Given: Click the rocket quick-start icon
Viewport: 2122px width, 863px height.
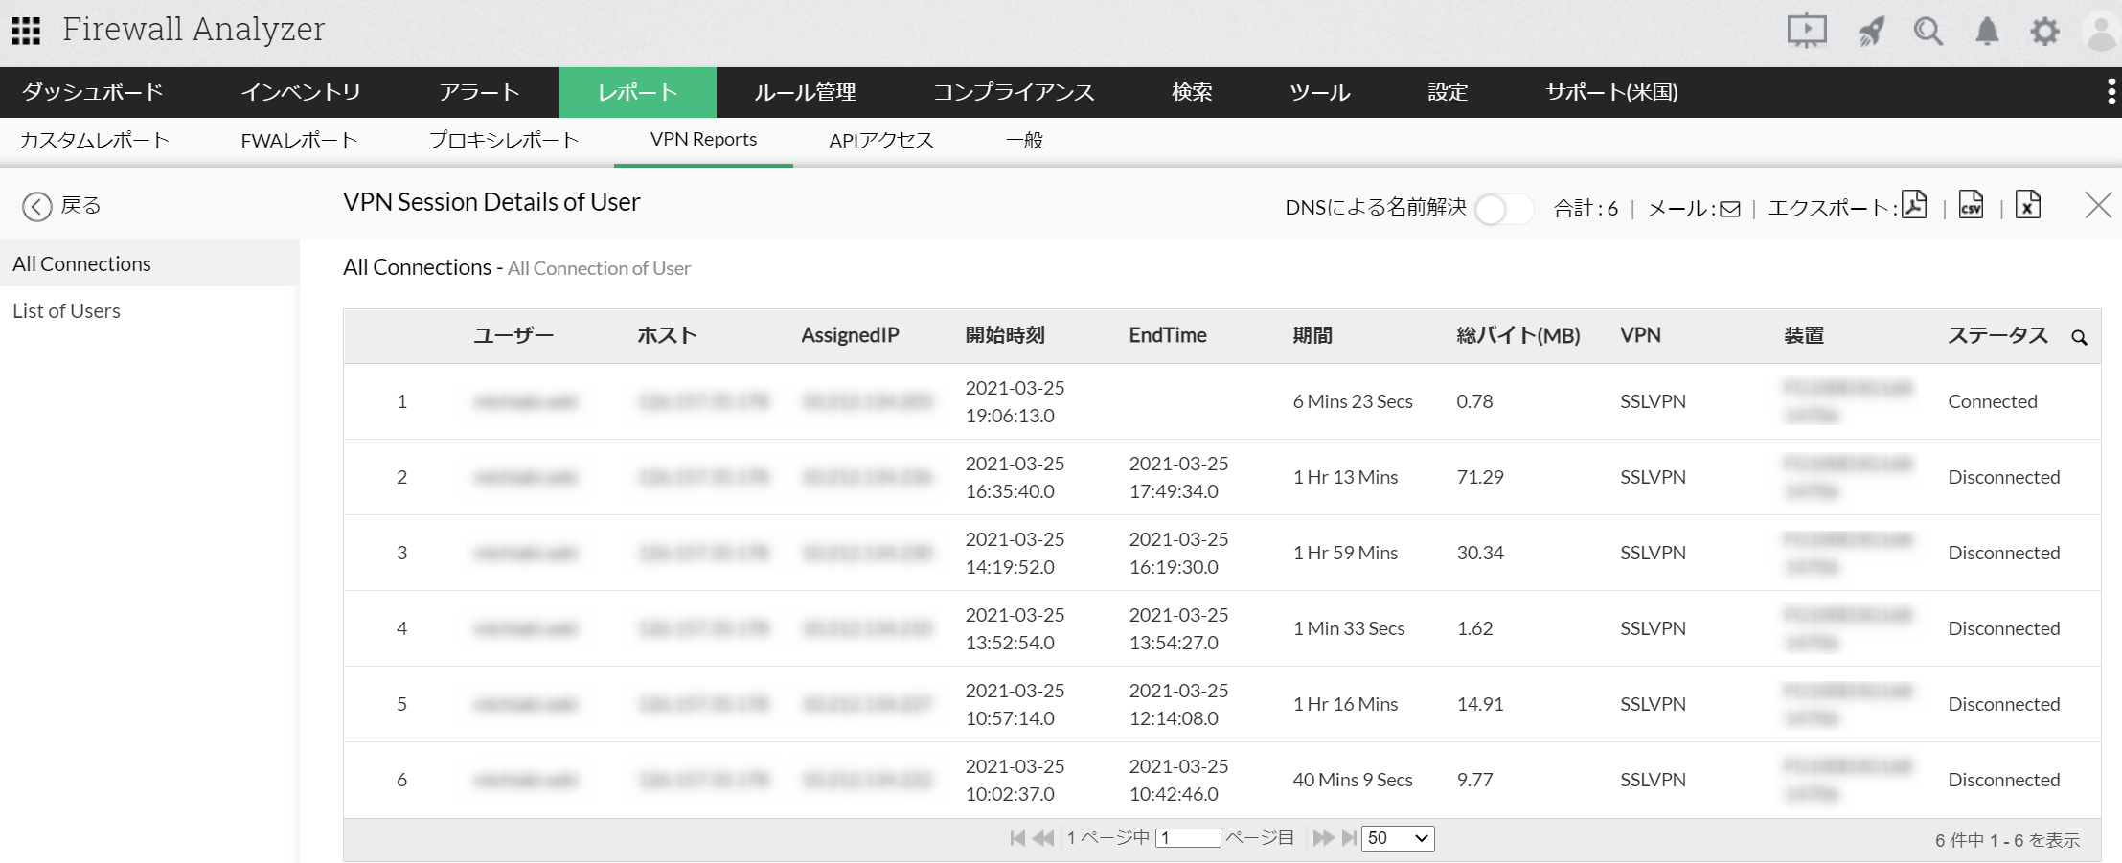Looking at the screenshot, I should (1870, 32).
